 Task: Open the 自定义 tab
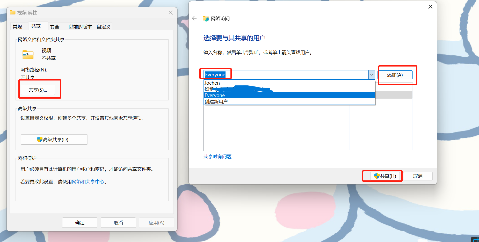(103, 27)
